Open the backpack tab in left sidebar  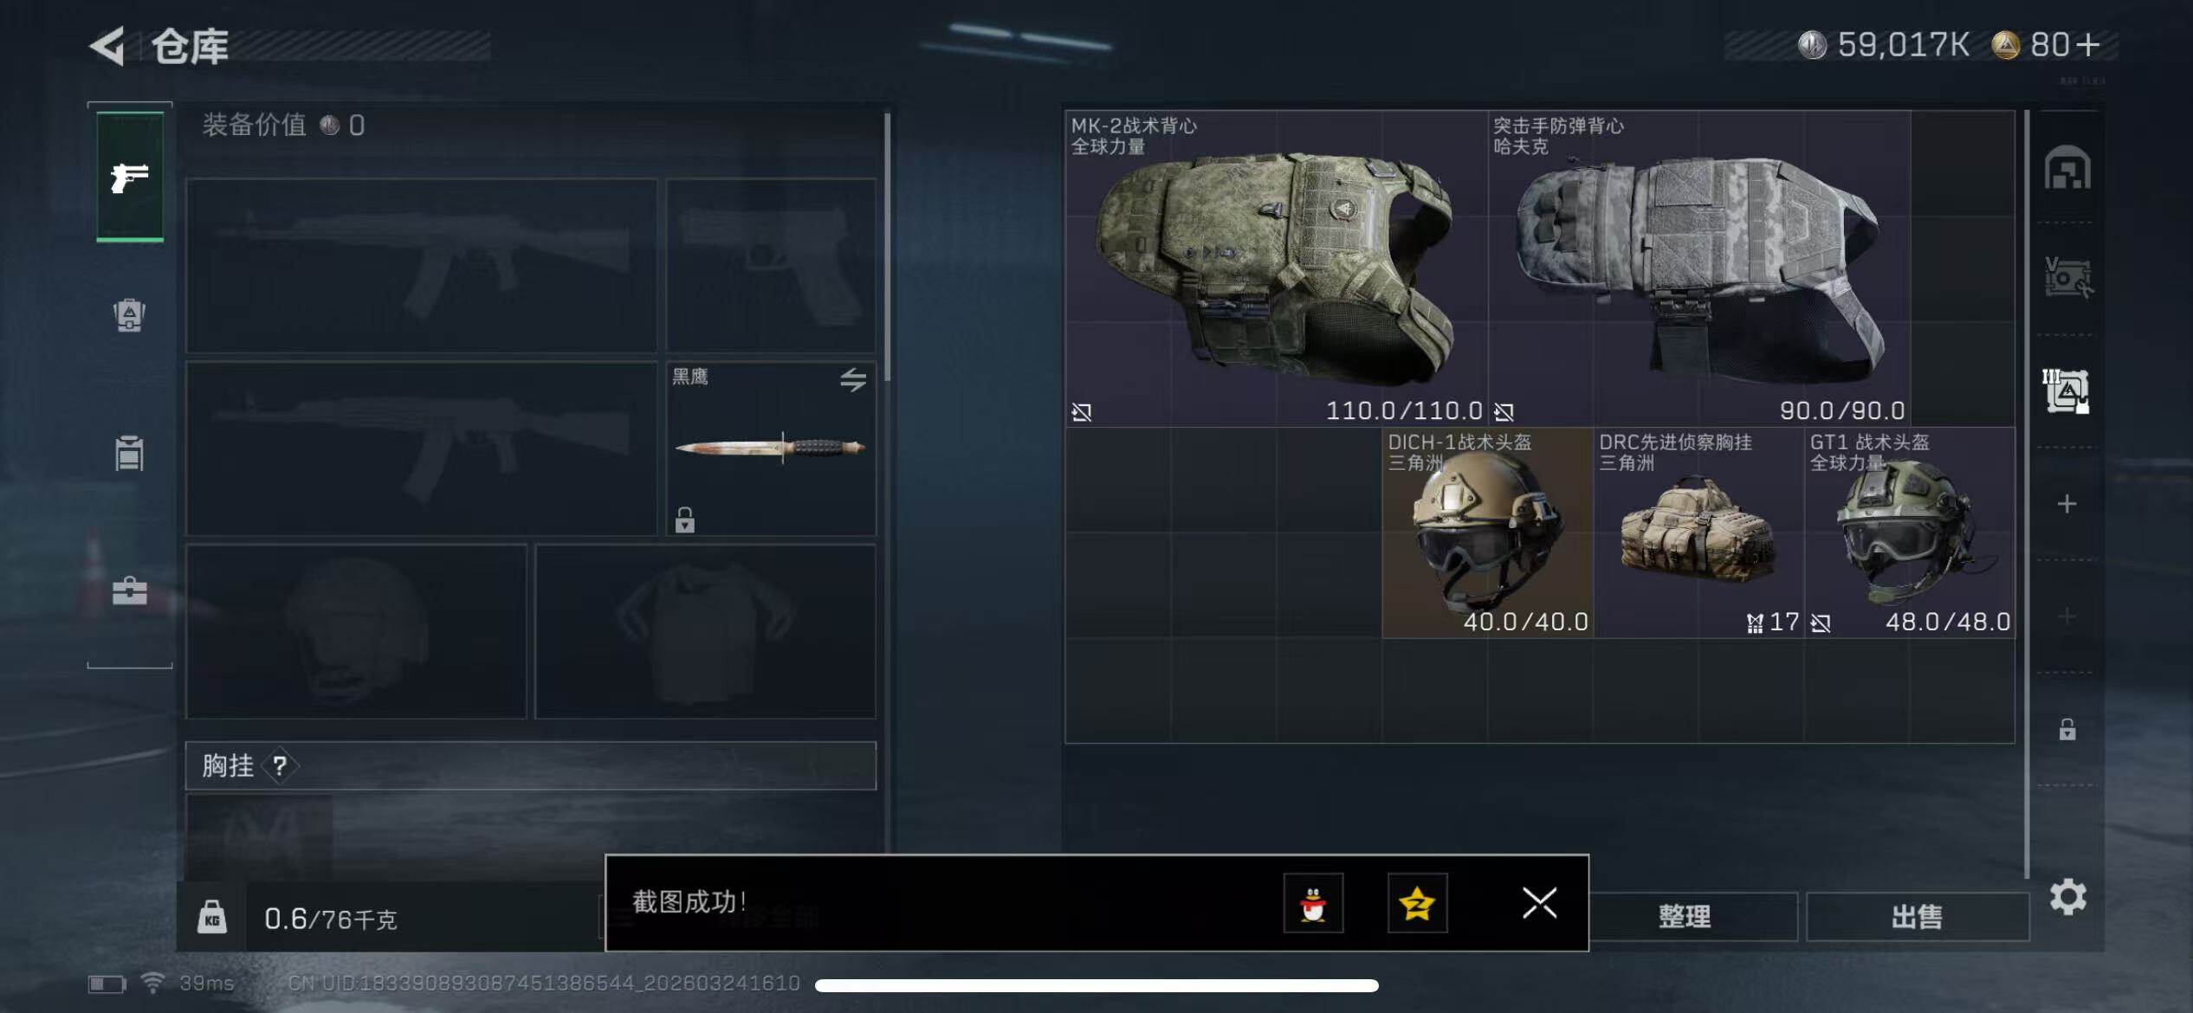[x=129, y=315]
